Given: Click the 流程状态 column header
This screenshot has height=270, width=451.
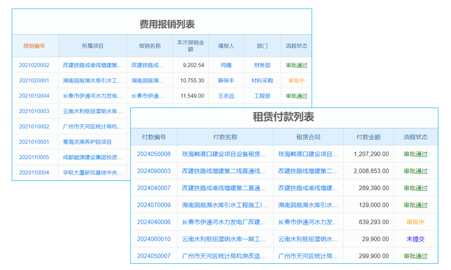Looking at the screenshot, I should coord(415,137).
